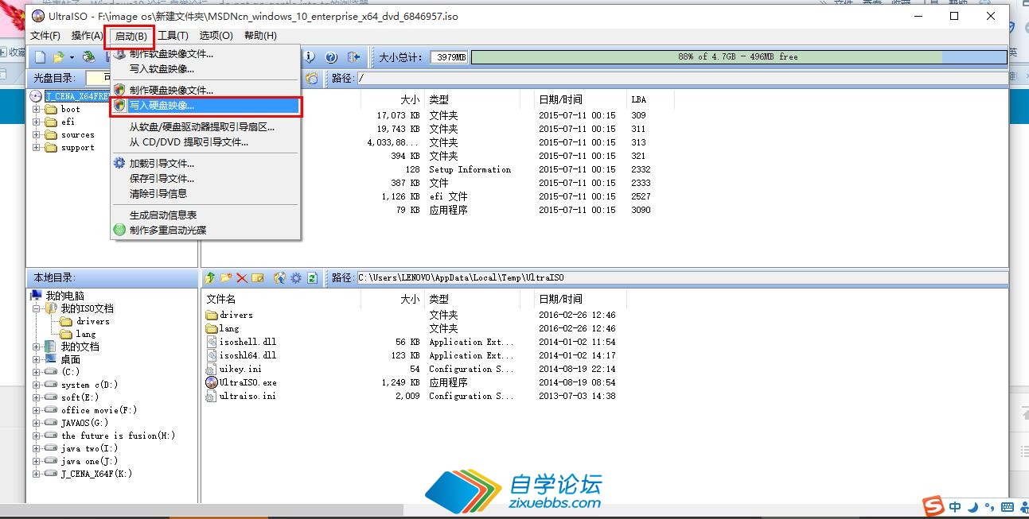
Task: Click the Open file toolbar icon
Action: click(x=57, y=57)
